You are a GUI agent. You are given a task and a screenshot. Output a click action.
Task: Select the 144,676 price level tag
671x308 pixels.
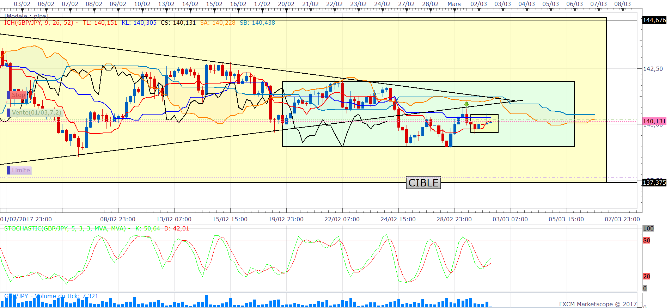(x=654, y=20)
